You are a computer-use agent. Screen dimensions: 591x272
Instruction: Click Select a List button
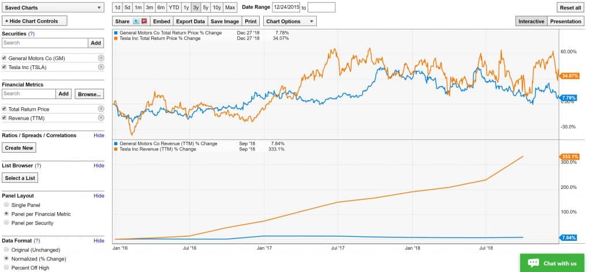(x=20, y=178)
